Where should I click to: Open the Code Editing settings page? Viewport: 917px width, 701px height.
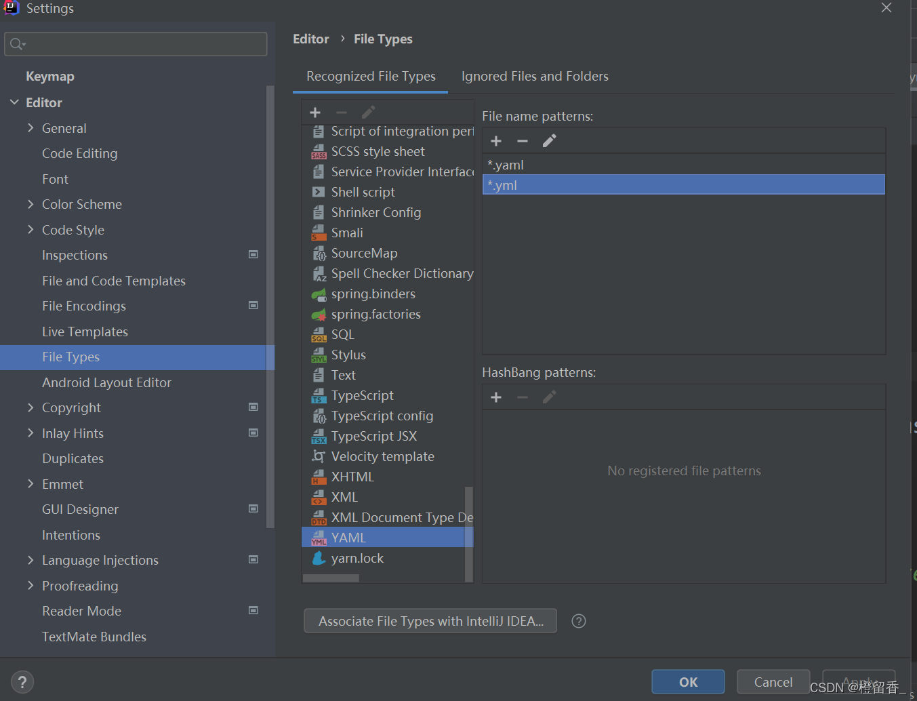(79, 154)
